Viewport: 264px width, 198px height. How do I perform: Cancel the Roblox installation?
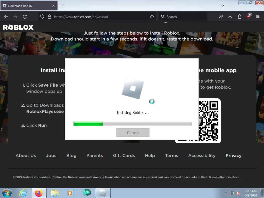(133, 133)
